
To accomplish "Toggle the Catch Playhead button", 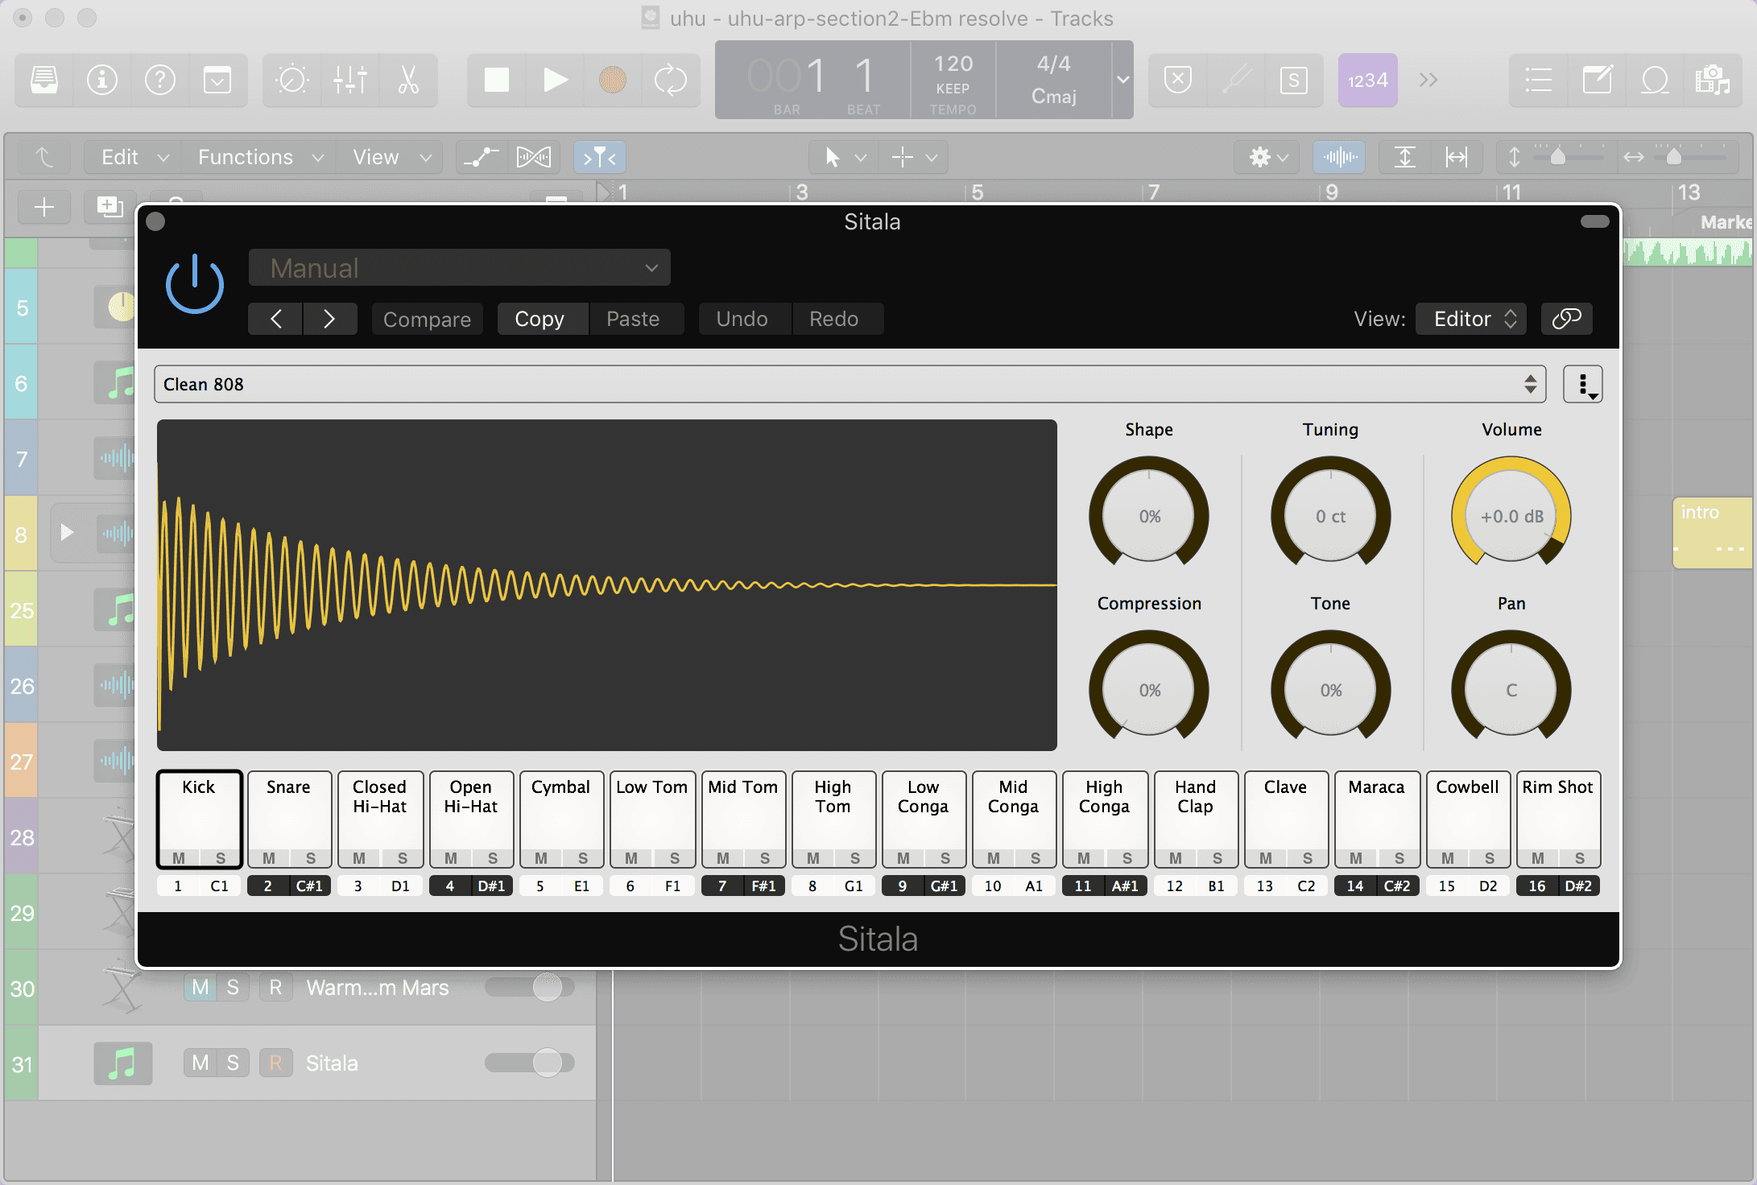I will coord(599,157).
